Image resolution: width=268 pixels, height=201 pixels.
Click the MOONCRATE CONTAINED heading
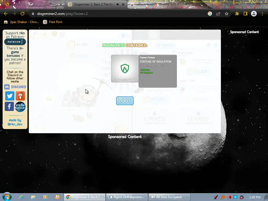(x=125, y=45)
